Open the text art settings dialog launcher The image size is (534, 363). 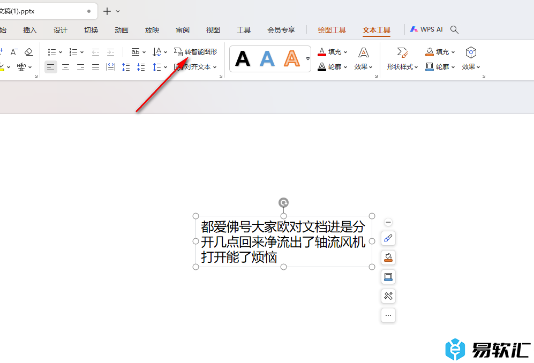click(376, 76)
